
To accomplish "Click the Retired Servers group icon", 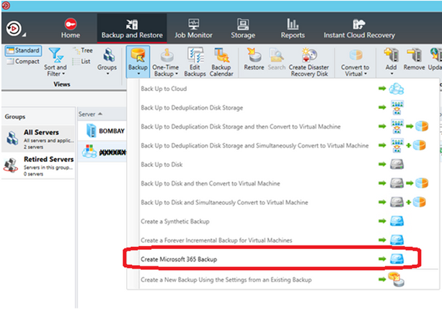I will 11,165.
